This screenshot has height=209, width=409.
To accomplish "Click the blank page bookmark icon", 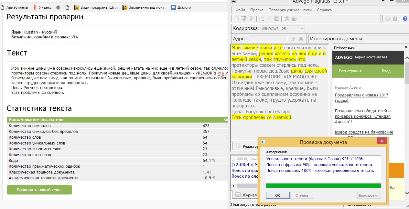I will pyautogui.click(x=67, y=7).
